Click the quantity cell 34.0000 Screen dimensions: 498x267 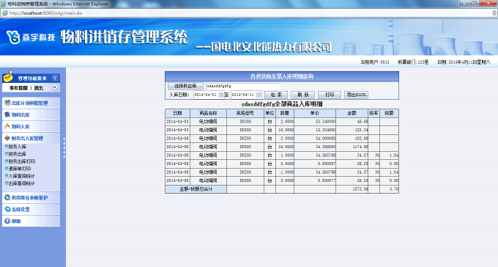tap(285, 147)
